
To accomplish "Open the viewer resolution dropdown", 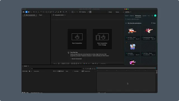I will pyautogui.click(x=65, y=63).
